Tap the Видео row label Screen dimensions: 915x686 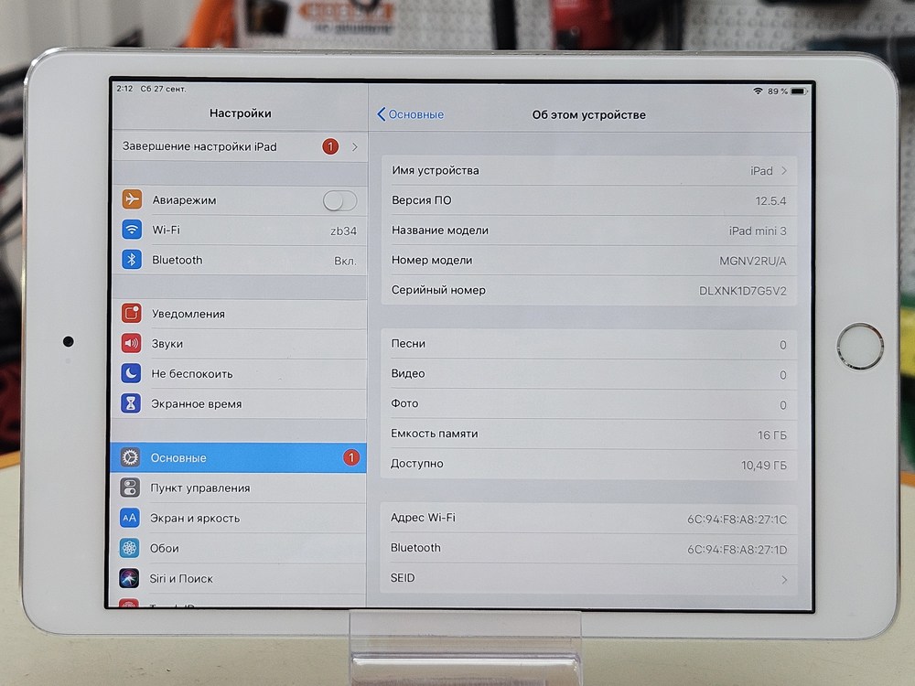[407, 373]
